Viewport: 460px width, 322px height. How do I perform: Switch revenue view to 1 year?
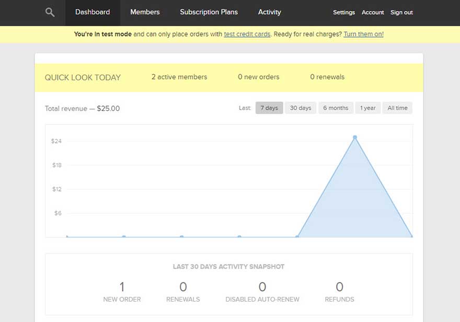368,108
